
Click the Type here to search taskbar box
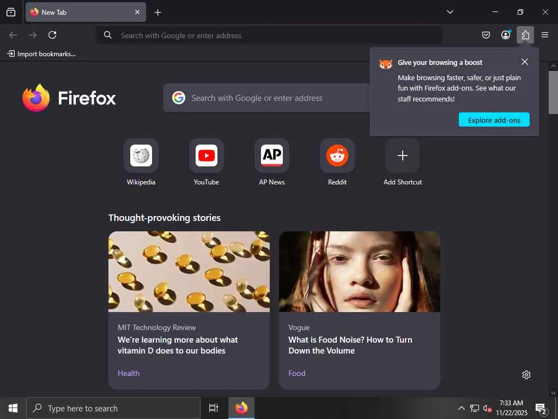point(113,408)
